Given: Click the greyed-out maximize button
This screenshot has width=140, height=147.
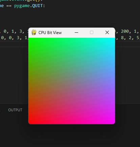Looking at the screenshot, I should click(x=92, y=32).
